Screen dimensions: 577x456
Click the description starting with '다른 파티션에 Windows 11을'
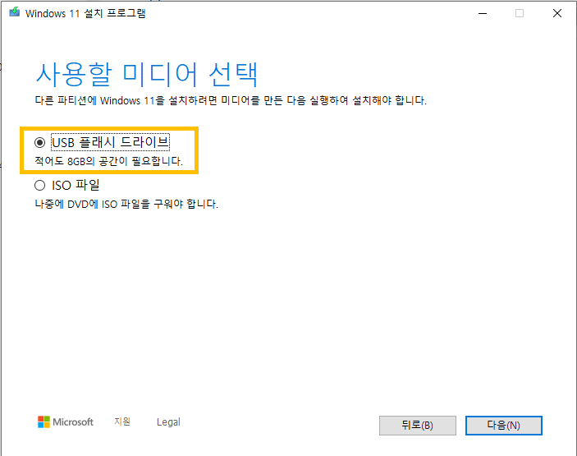pos(231,100)
